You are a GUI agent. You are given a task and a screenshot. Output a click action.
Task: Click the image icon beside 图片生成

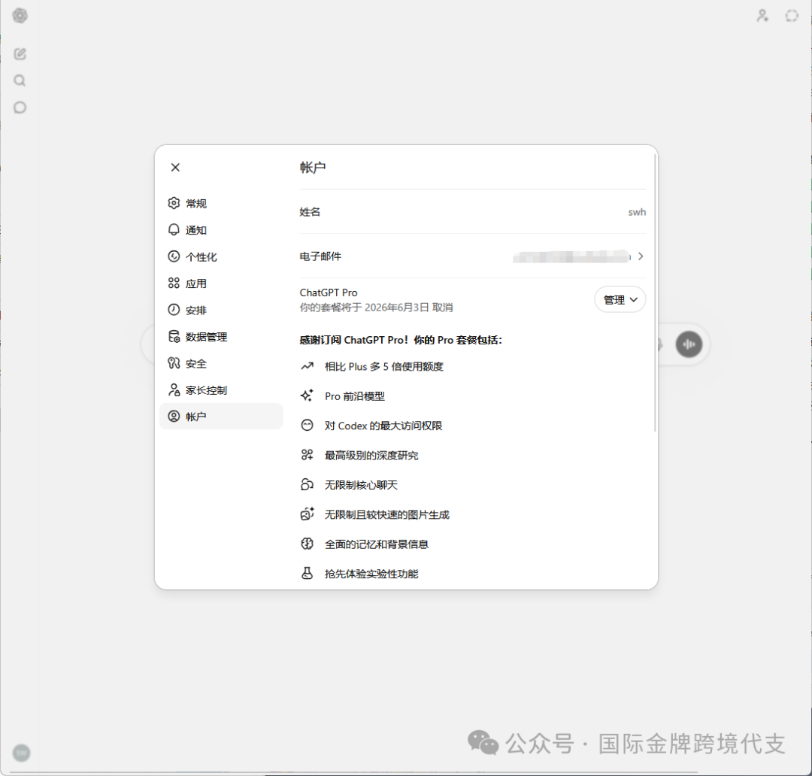pyautogui.click(x=307, y=514)
